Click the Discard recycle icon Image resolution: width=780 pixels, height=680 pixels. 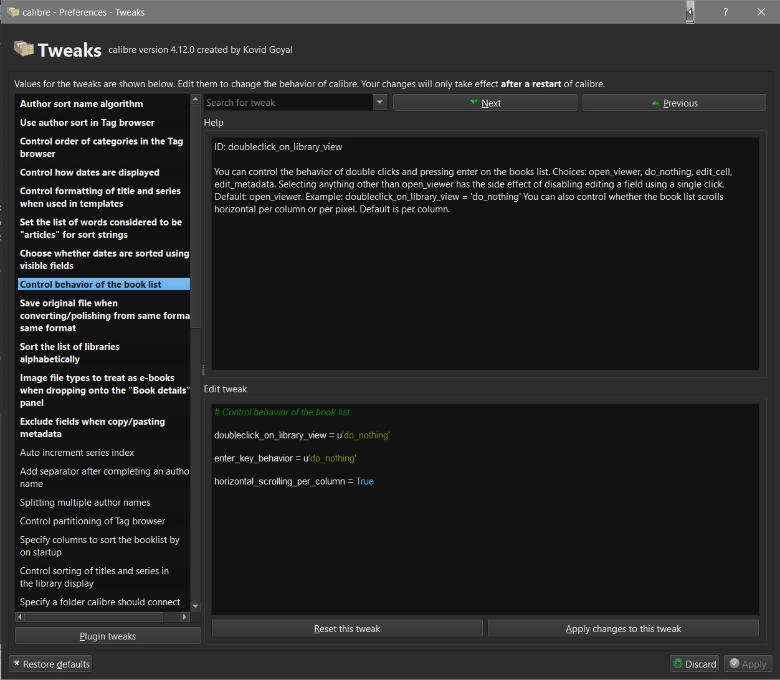[678, 664]
